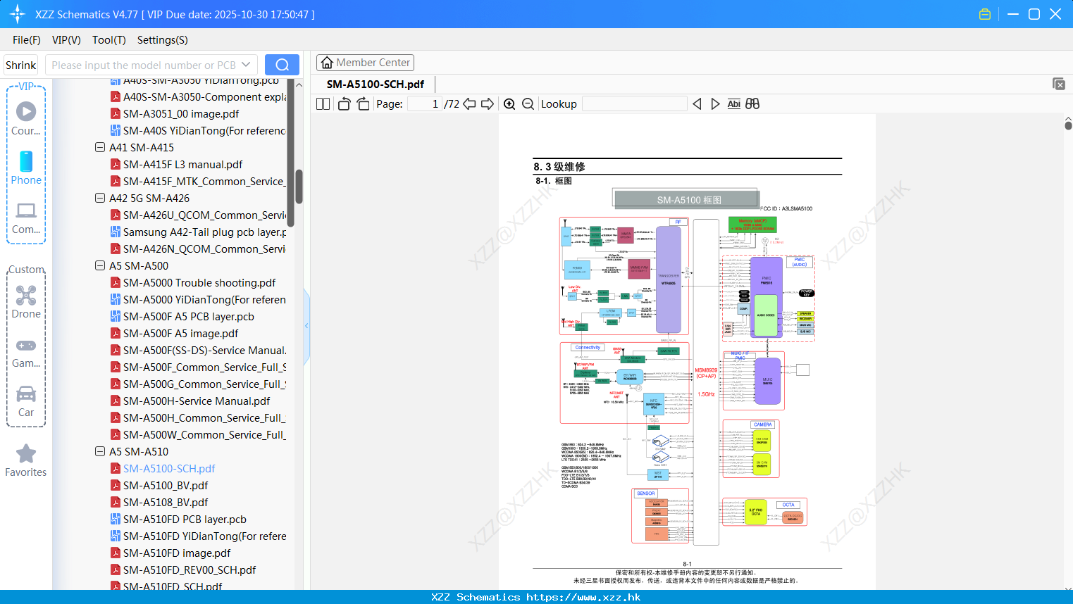Open SM-A415F L3 manual.pdf

(x=182, y=164)
